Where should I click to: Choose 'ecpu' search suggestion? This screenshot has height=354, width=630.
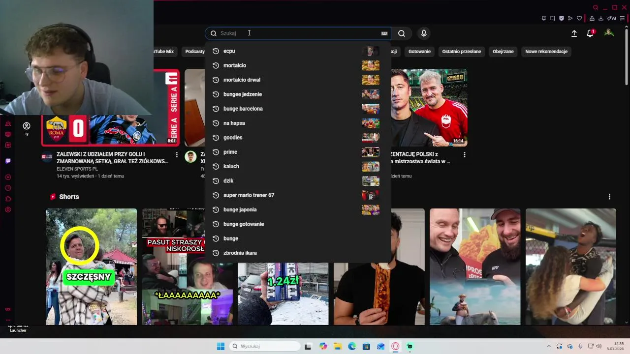tap(298, 51)
